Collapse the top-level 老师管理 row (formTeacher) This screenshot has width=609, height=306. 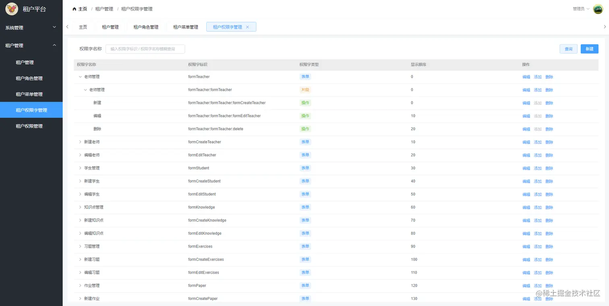[80, 77]
